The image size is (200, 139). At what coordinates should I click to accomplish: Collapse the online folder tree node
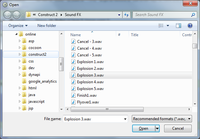[16, 34]
